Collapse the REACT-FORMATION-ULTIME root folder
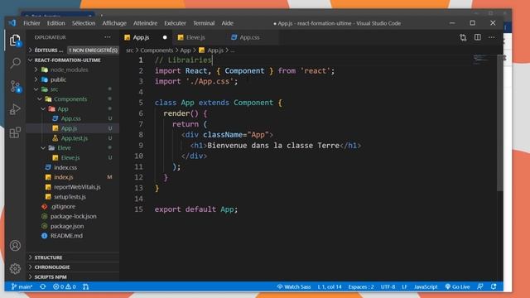The width and height of the screenshot is (530, 298). click(x=73, y=60)
